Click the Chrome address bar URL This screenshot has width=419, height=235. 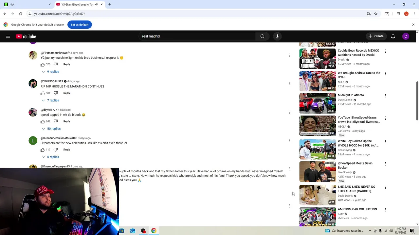pos(60,14)
